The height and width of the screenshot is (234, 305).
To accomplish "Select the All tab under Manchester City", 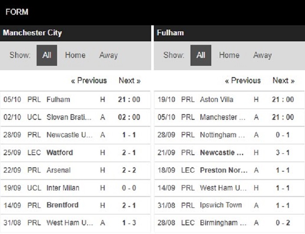I will (47, 55).
